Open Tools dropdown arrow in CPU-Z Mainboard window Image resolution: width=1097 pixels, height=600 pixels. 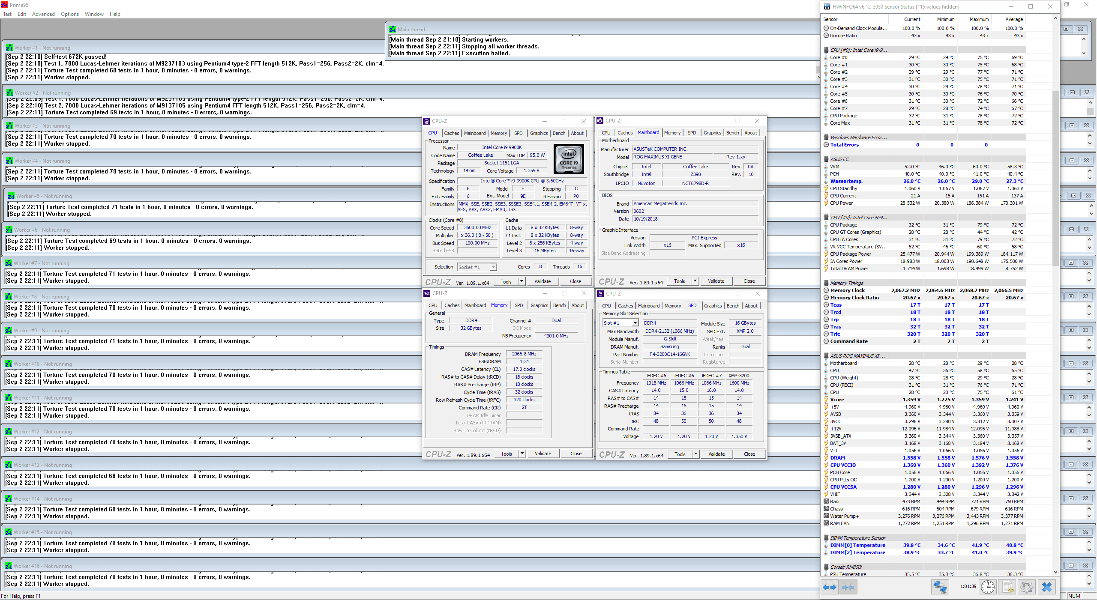coord(695,281)
